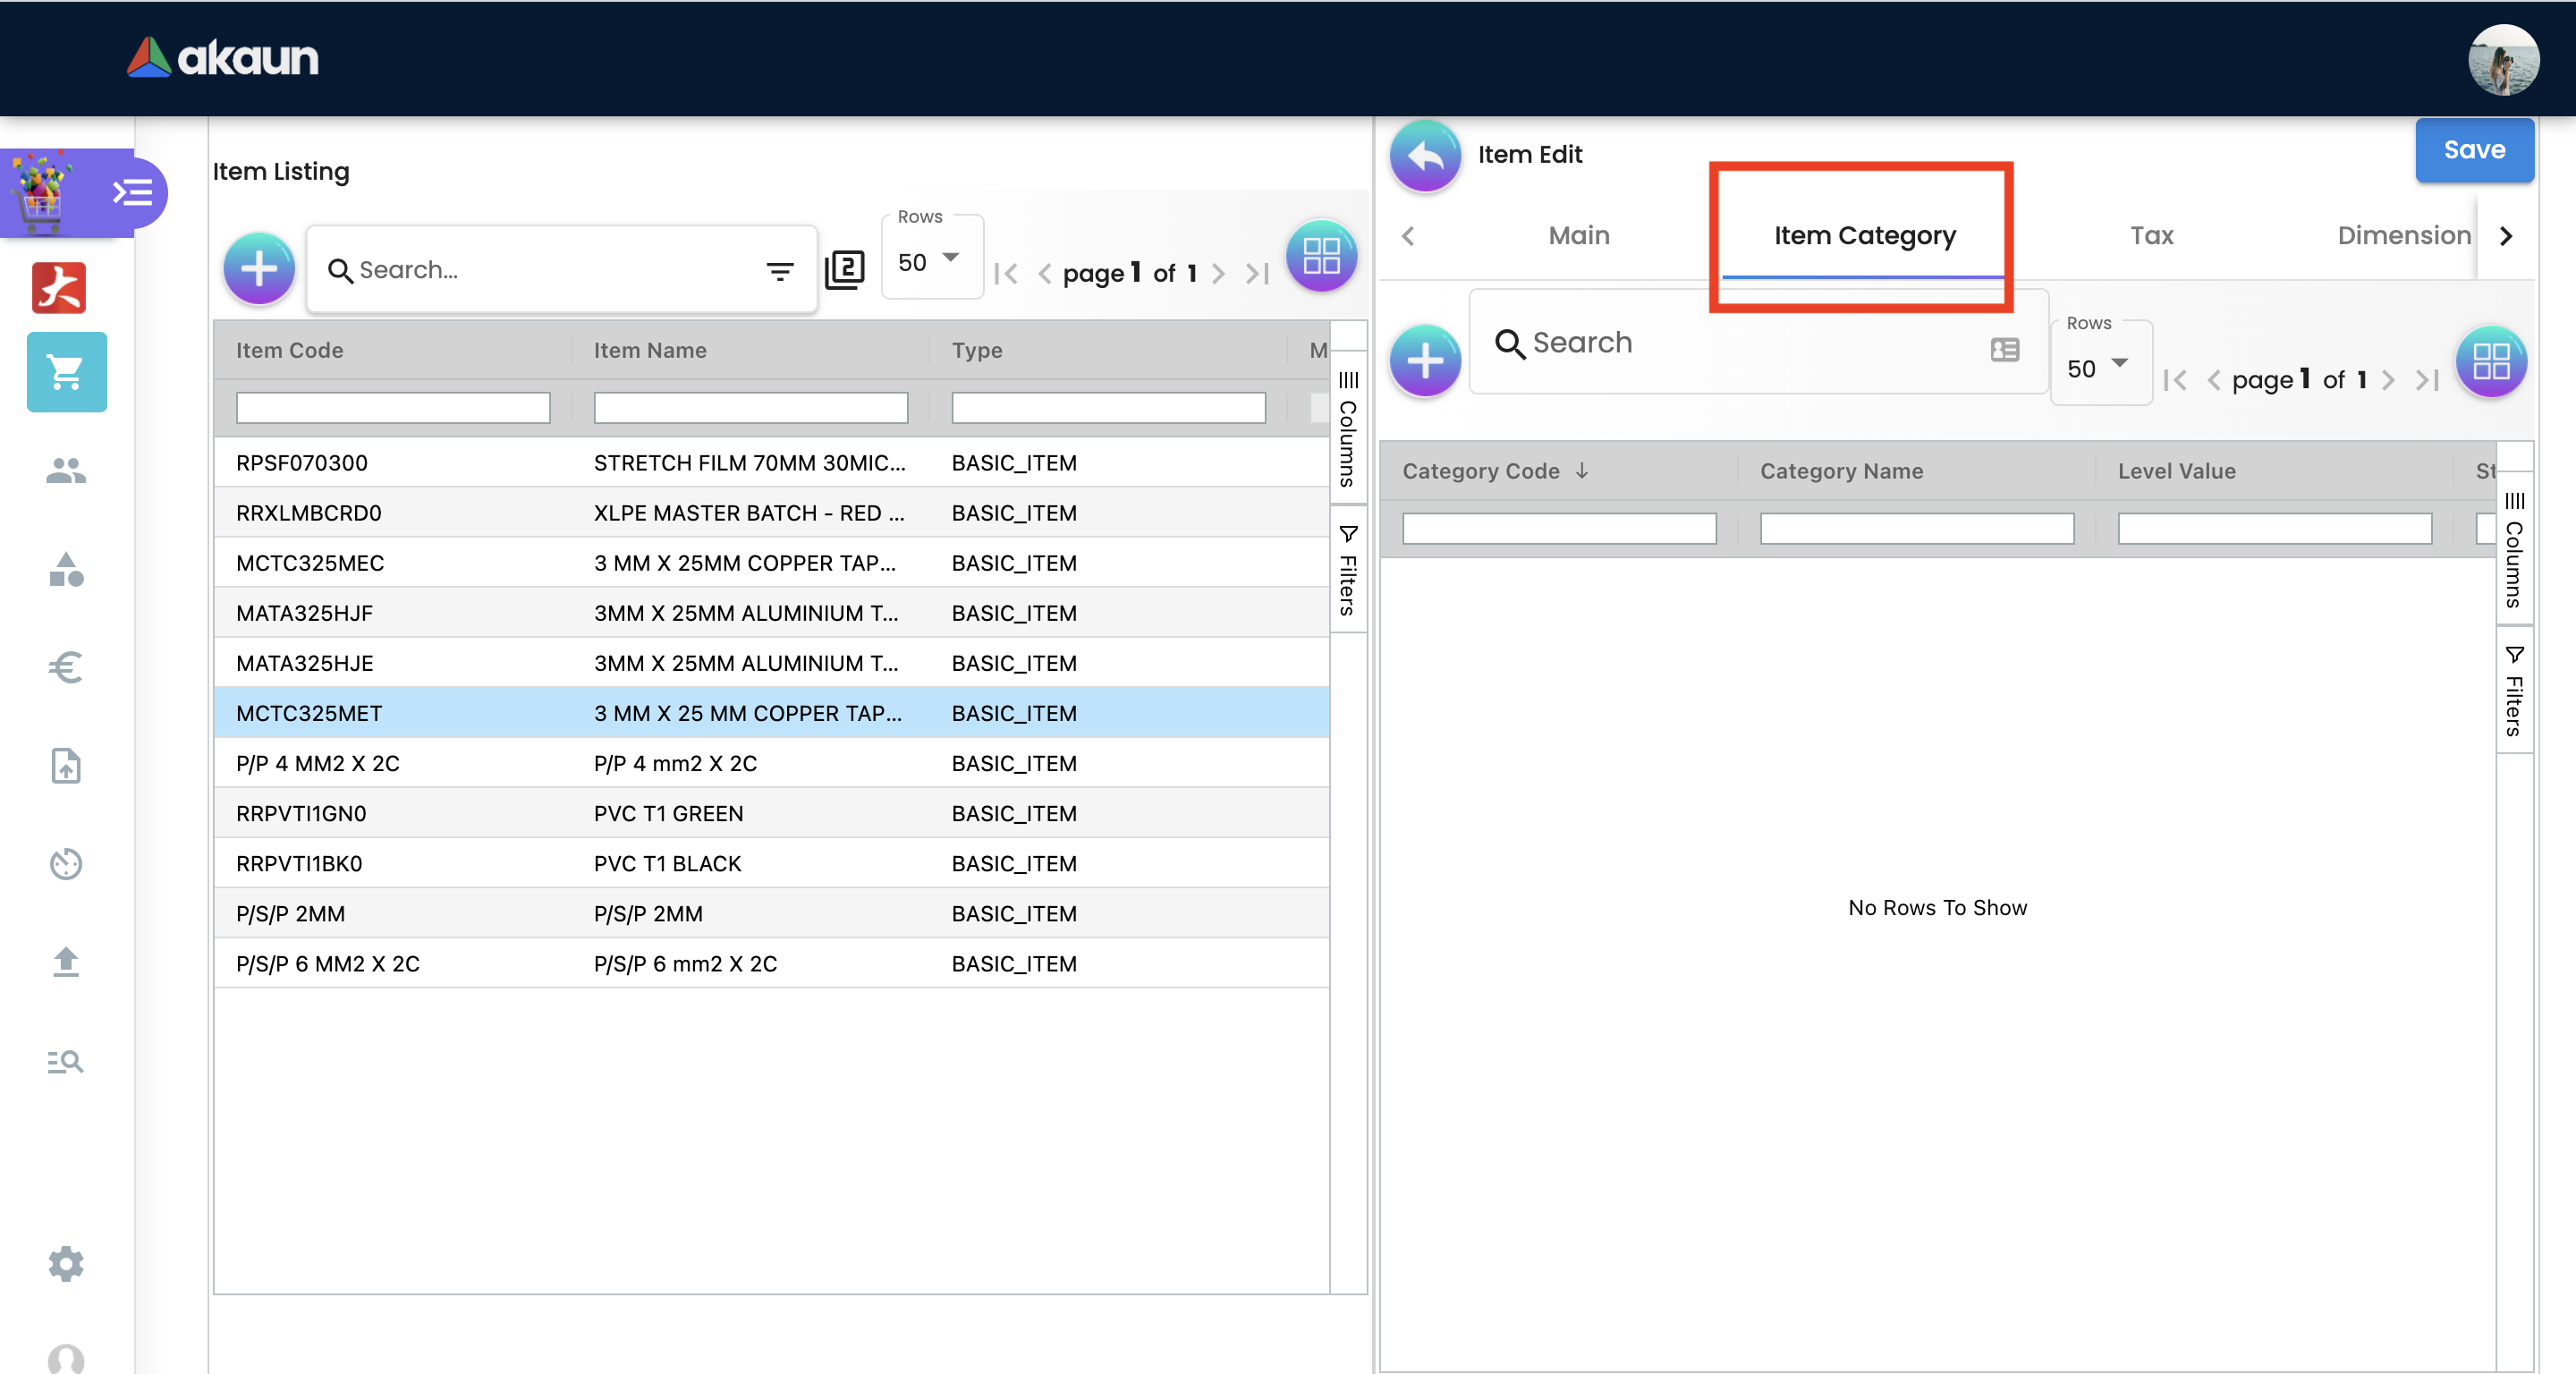Click the Save button

(2473, 150)
